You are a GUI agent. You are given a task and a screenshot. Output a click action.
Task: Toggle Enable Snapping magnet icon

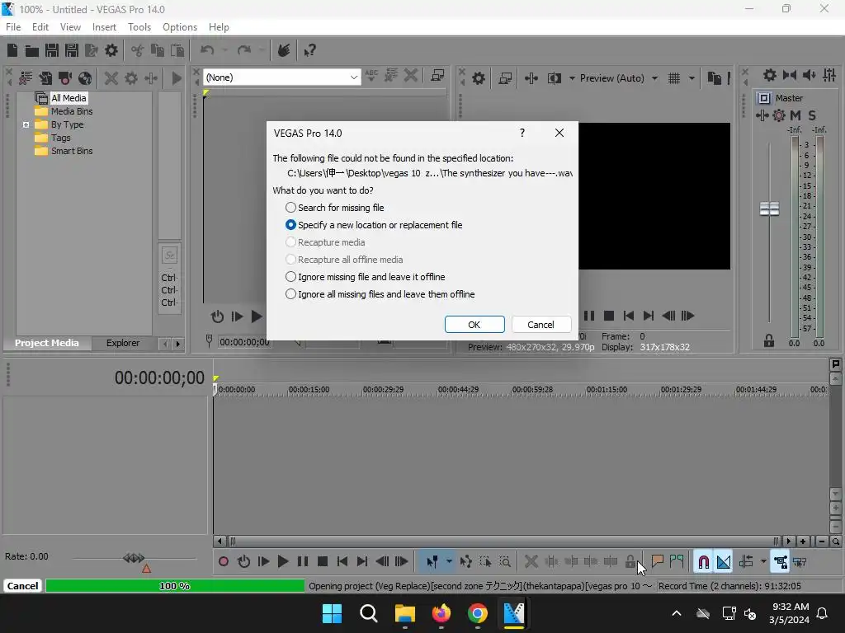pyautogui.click(x=703, y=562)
